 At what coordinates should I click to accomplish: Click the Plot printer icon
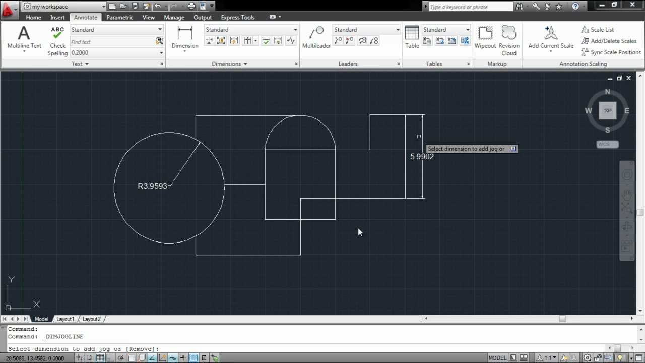point(191,7)
